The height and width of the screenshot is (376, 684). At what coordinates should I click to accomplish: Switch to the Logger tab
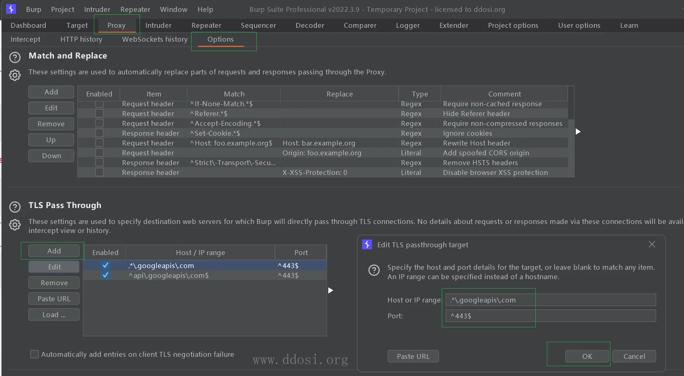[x=408, y=25]
